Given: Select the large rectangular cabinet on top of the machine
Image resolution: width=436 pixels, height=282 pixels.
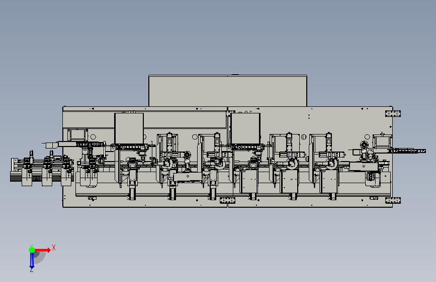Looking at the screenshot, I should point(228,91).
